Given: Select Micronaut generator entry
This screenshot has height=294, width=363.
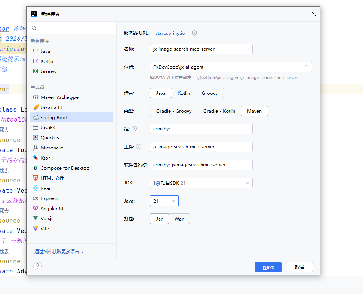Looking at the screenshot, I should pos(71,148).
